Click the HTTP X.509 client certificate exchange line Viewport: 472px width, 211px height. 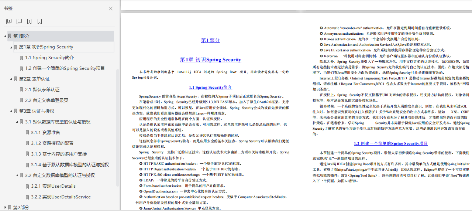191,174
